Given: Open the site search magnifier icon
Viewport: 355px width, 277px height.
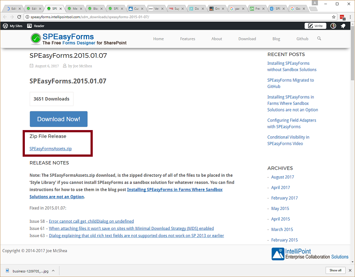Looking at the screenshot, I should click(319, 39).
